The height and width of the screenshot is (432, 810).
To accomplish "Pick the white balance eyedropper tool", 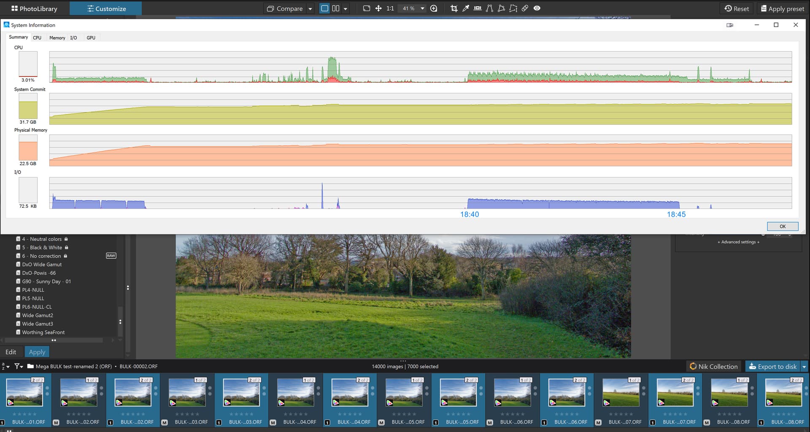I will (x=466, y=8).
